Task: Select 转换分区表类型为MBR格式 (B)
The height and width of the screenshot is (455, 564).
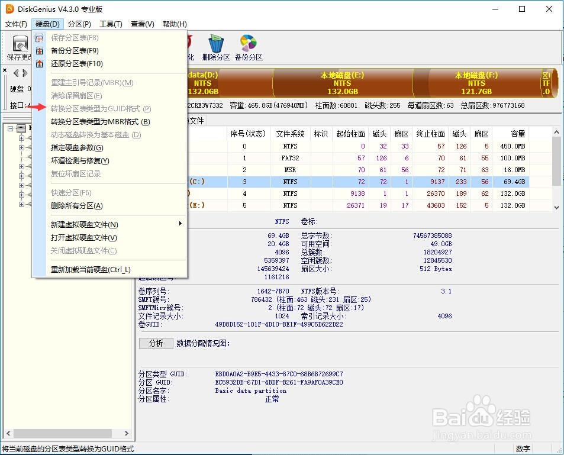Action: pos(109,121)
